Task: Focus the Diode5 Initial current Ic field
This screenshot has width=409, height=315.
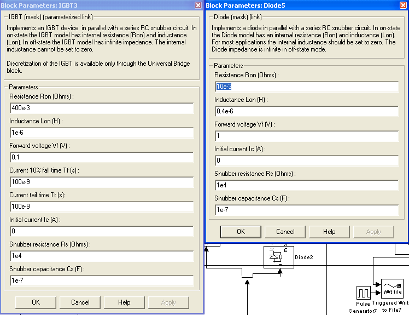Action: click(307, 161)
